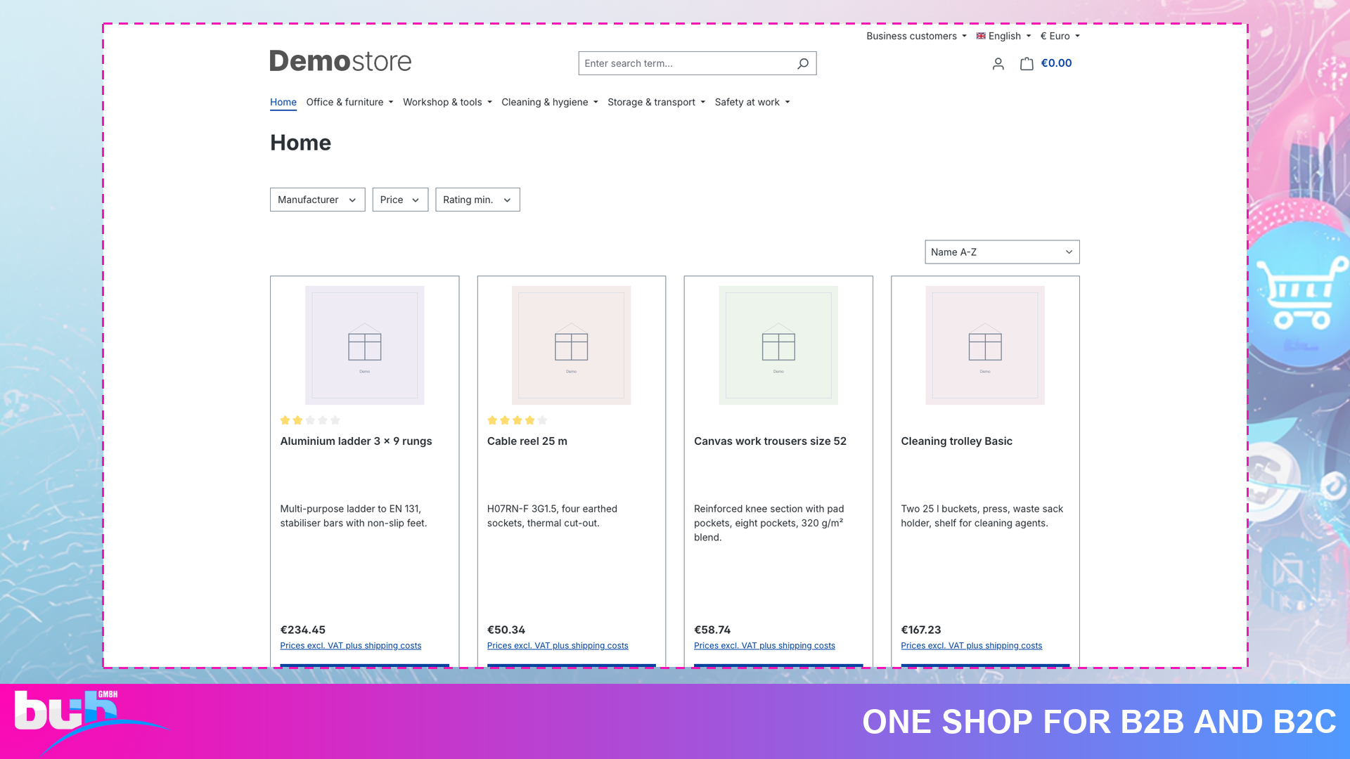Open Aluminium ladder 3 × 9 rungs title
Viewport: 1350px width, 759px height.
click(x=356, y=441)
